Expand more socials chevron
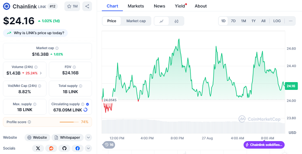 pyautogui.click(x=88, y=148)
